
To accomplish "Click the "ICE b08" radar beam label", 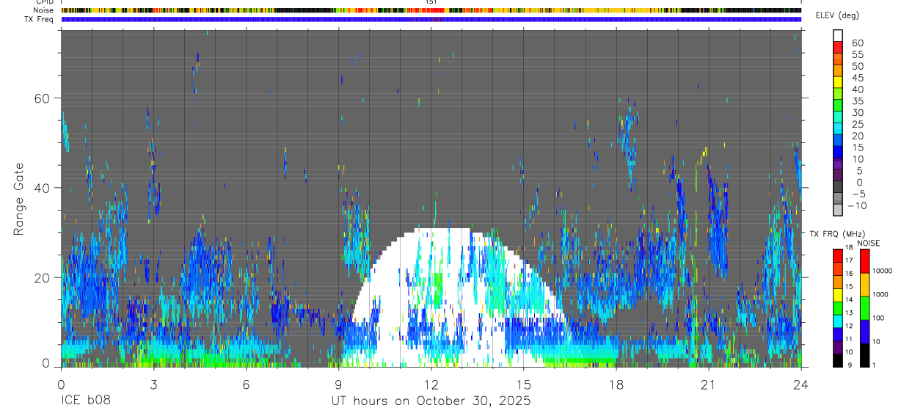I will (x=87, y=401).
